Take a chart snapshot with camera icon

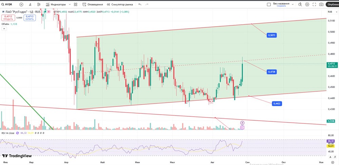pos(321,4)
